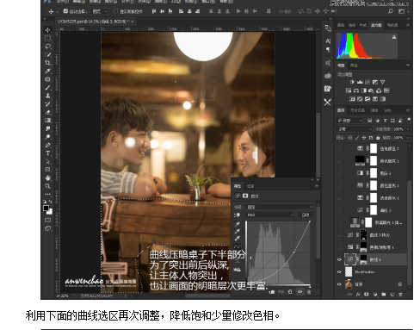Select the Lasso tool

click(48, 47)
